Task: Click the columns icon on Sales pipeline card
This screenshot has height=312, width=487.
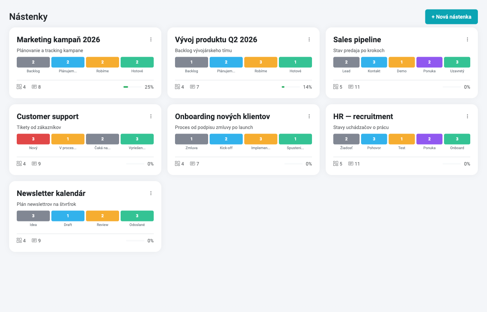Action: pos(336,87)
